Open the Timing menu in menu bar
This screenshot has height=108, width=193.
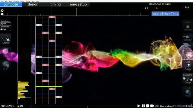(x=28, y=1)
